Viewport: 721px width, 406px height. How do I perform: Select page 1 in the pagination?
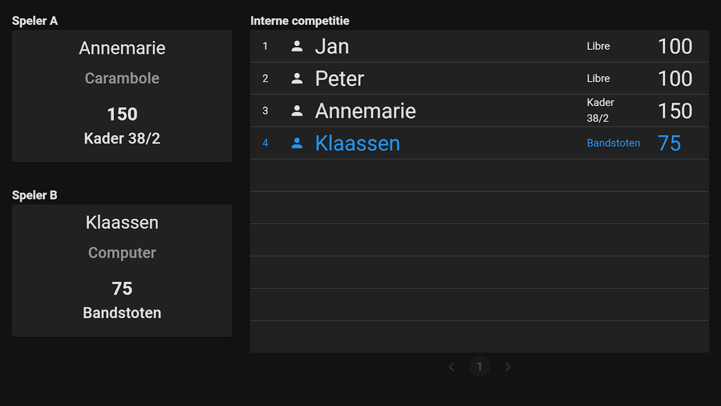(x=480, y=367)
